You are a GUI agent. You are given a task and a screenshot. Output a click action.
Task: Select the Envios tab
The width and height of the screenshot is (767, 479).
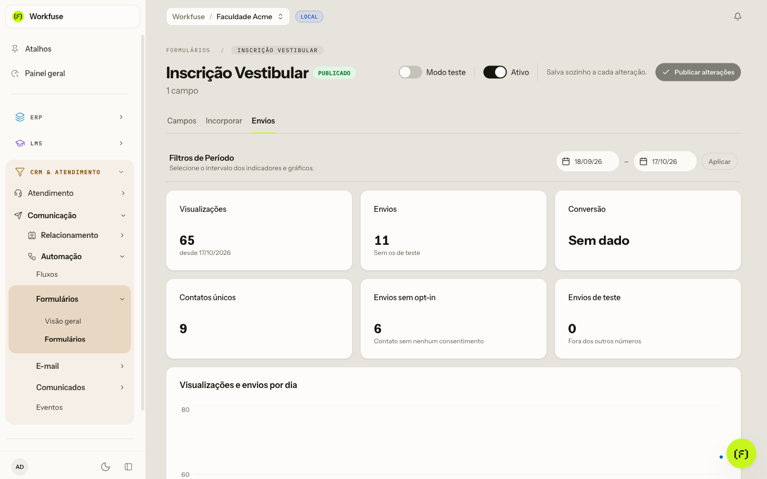[x=263, y=121]
